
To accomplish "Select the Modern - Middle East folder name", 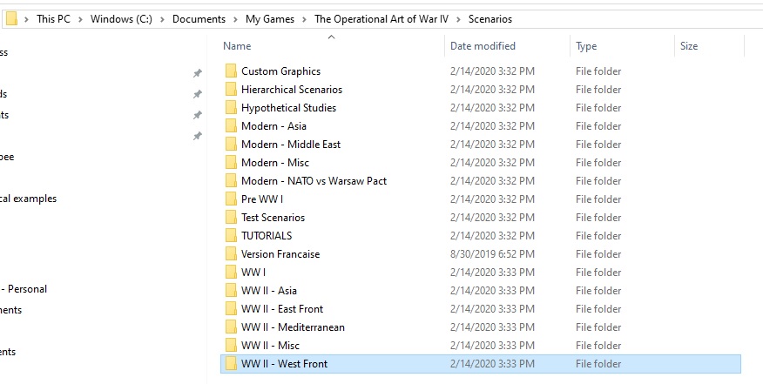I will [291, 144].
